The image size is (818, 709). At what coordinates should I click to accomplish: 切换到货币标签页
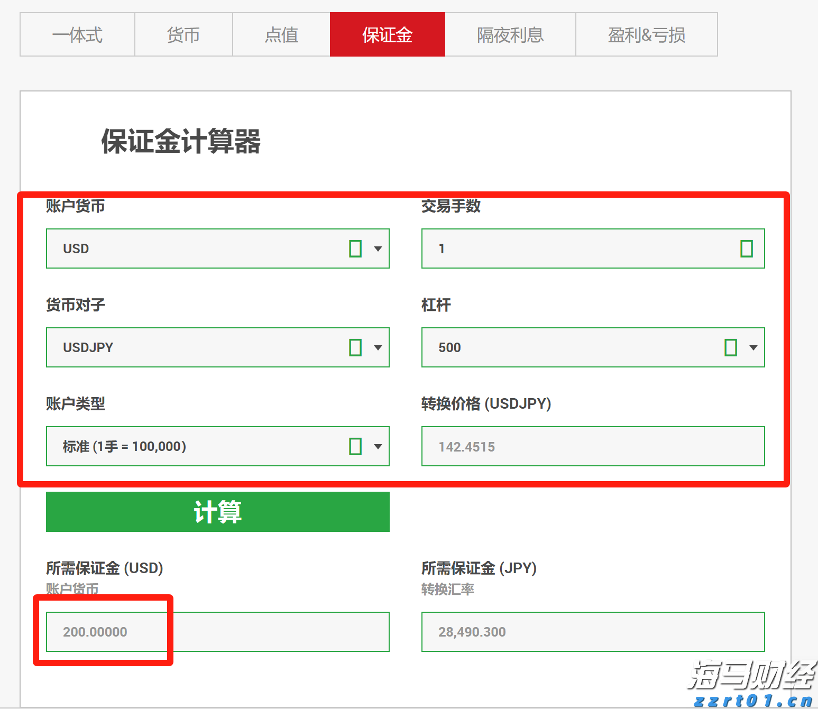coord(183,34)
